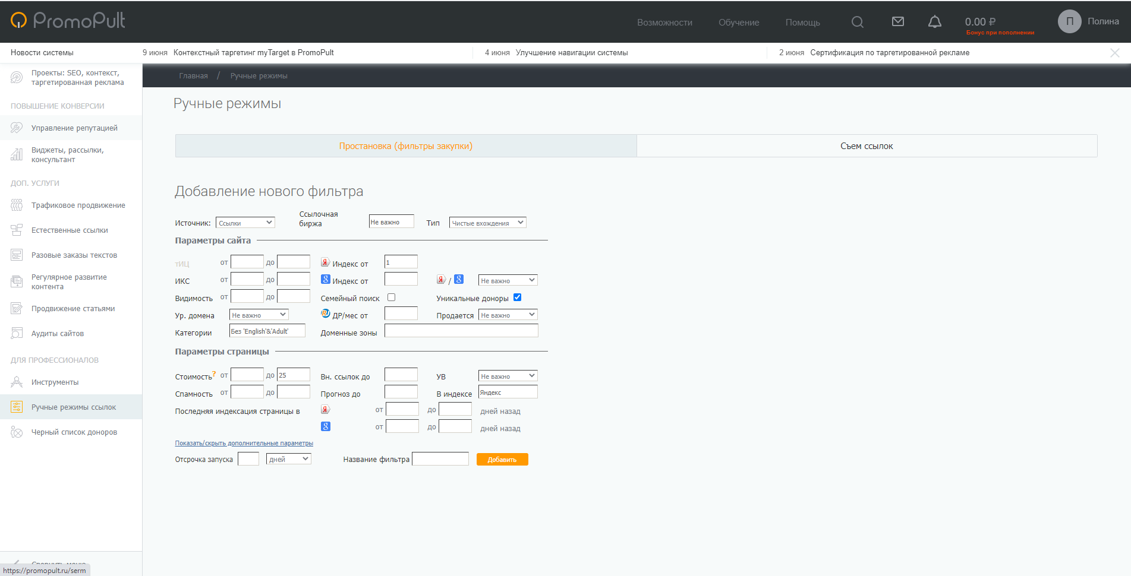Click the Инструменты sidebar icon
The height and width of the screenshot is (576, 1131).
[17, 382]
